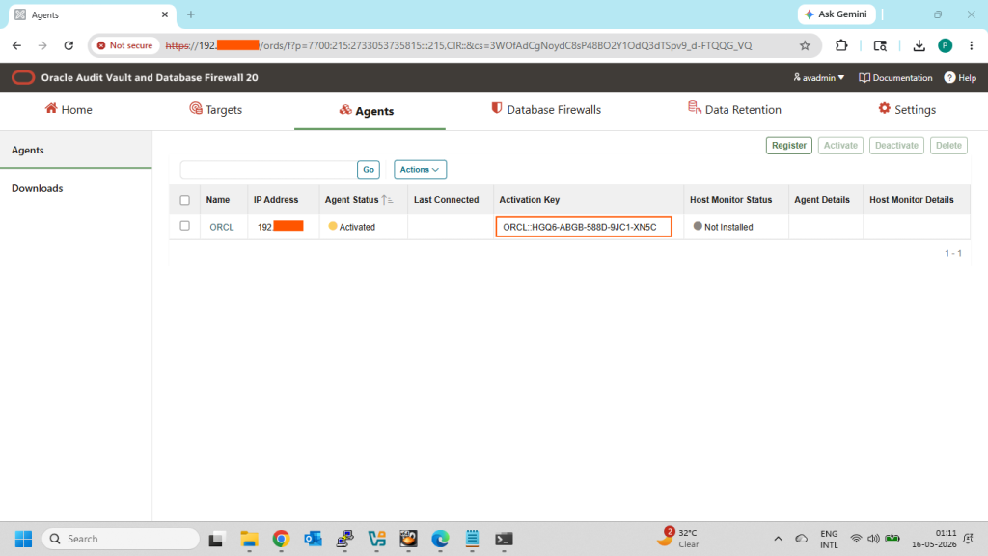Open the Targets tab

click(215, 110)
